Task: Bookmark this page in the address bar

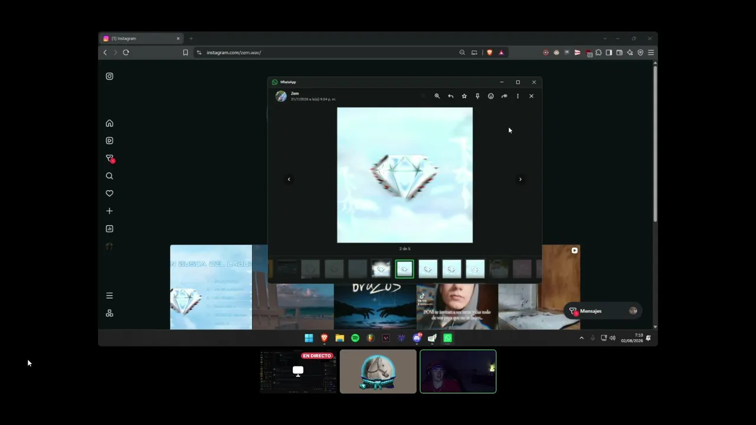Action: coord(185,53)
